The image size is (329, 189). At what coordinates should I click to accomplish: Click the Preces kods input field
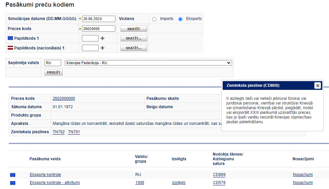[x=99, y=29]
